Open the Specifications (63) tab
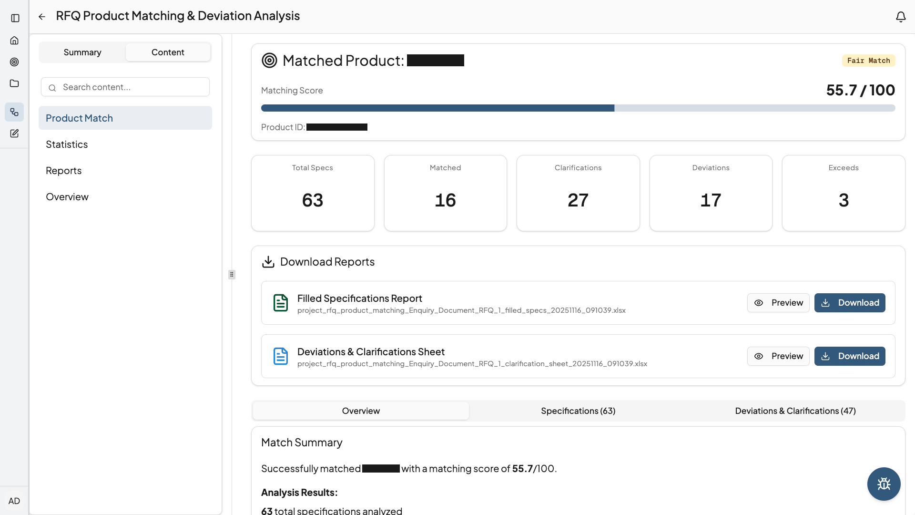Screen dimensions: 915x515 pos(578,411)
